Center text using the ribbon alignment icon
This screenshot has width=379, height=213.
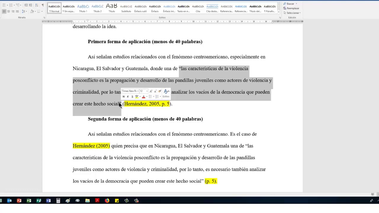(9, 11)
